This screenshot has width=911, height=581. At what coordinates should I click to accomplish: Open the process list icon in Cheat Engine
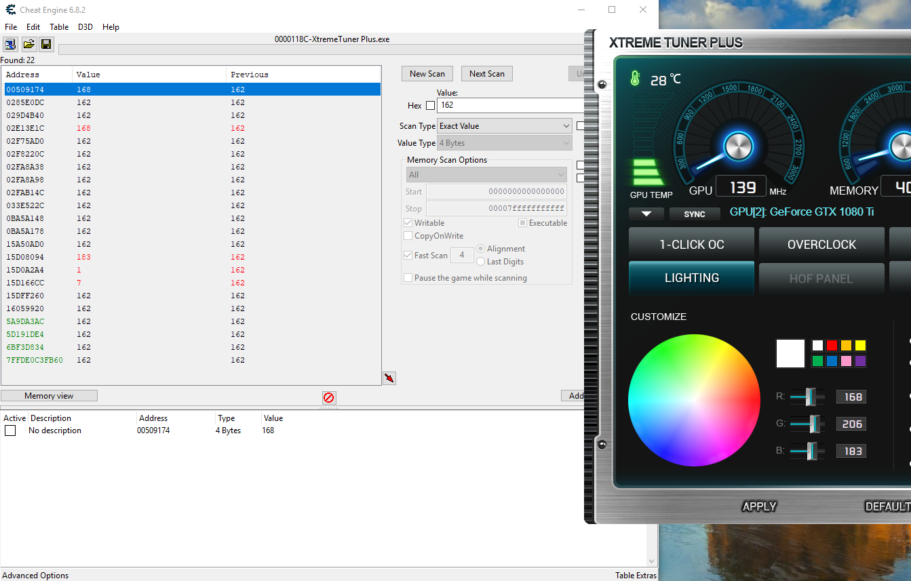(10, 45)
